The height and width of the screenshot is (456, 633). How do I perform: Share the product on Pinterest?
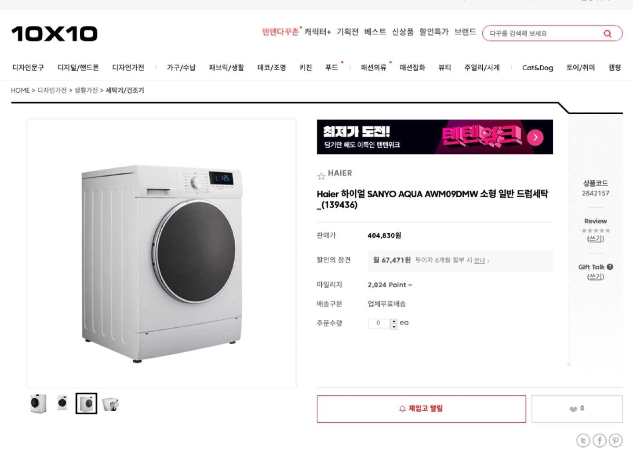tap(615, 440)
